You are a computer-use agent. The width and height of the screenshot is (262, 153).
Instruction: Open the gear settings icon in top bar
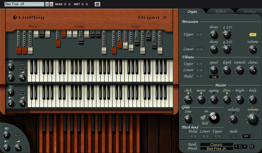click(97, 4)
